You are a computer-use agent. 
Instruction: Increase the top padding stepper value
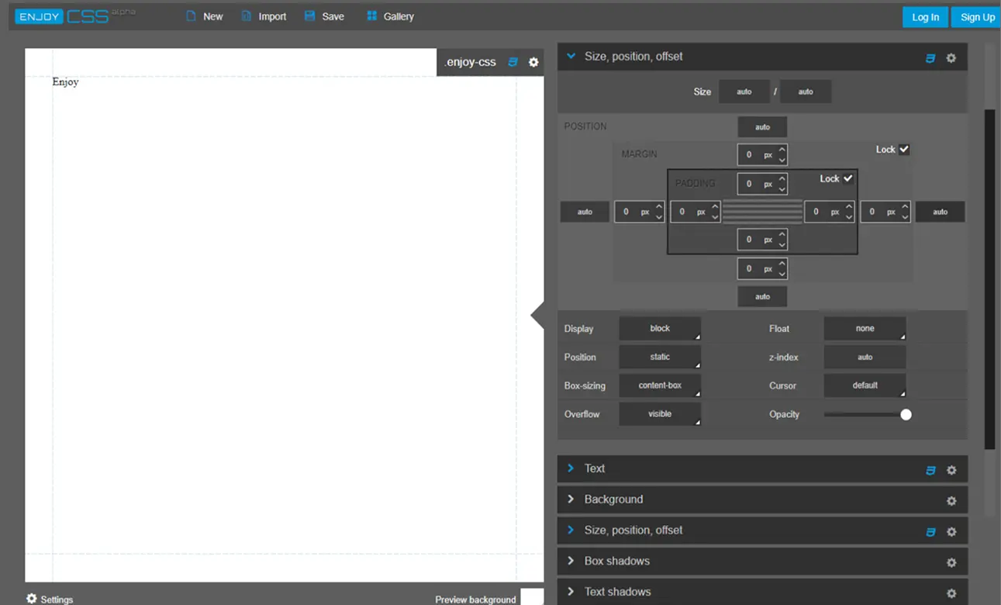coord(782,179)
